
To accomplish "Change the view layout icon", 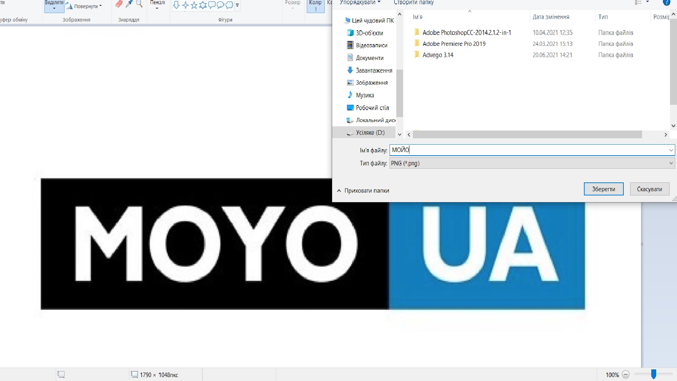I will 638,2.
